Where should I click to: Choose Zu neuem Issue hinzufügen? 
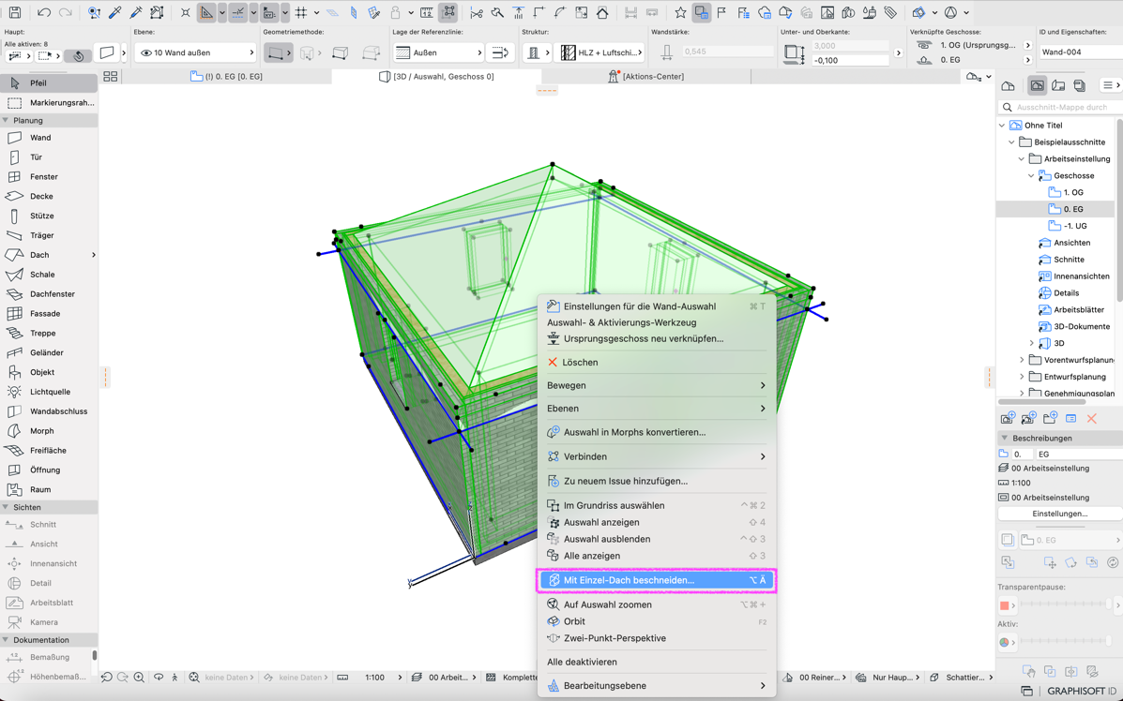[656, 481]
